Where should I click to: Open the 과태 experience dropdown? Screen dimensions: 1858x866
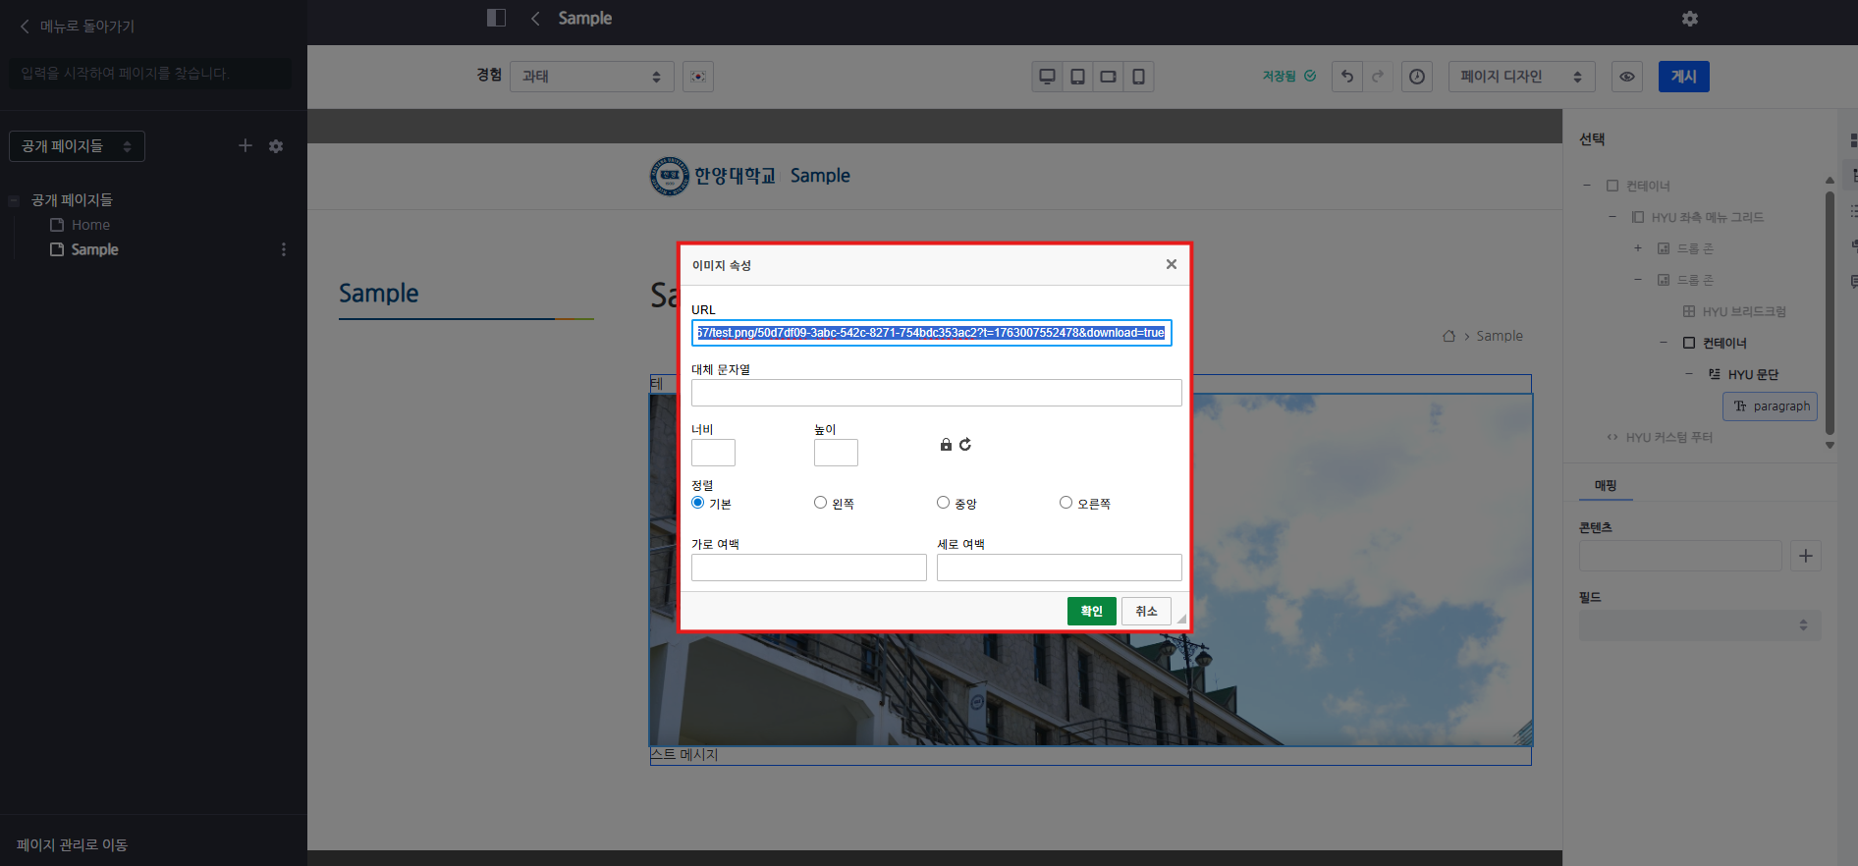[x=591, y=77]
